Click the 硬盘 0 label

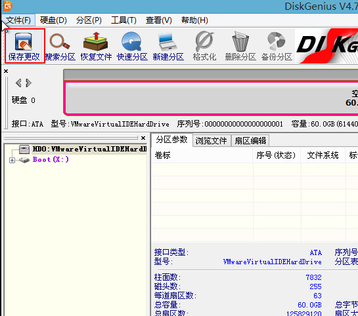(24, 100)
